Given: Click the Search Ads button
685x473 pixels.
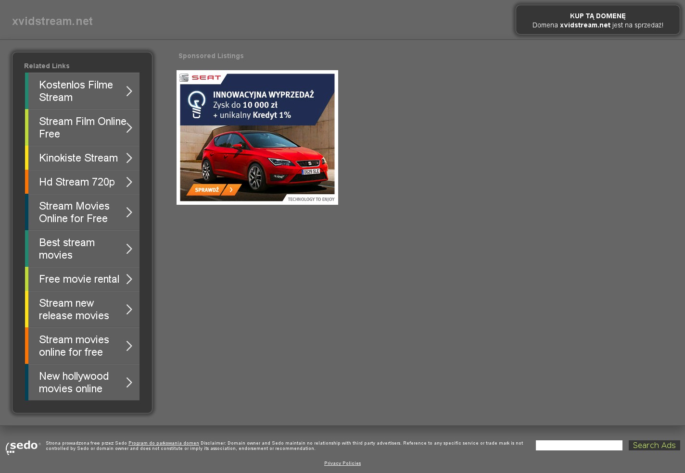Looking at the screenshot, I should pos(654,446).
